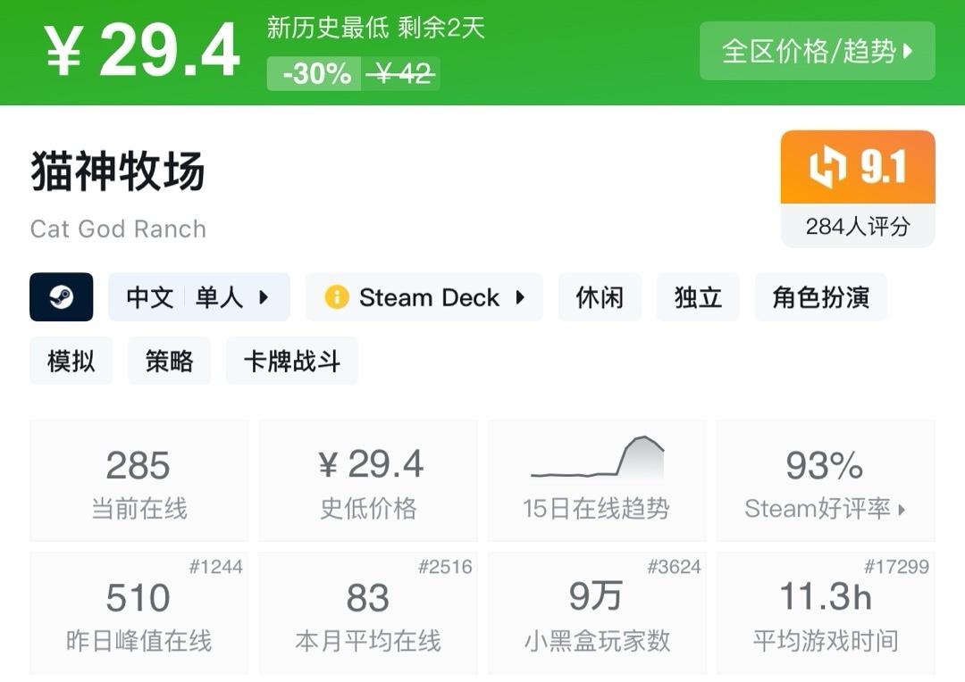Expand Steam Deck compatibility details arrow
The height and width of the screenshot is (682, 965).
tap(520, 297)
